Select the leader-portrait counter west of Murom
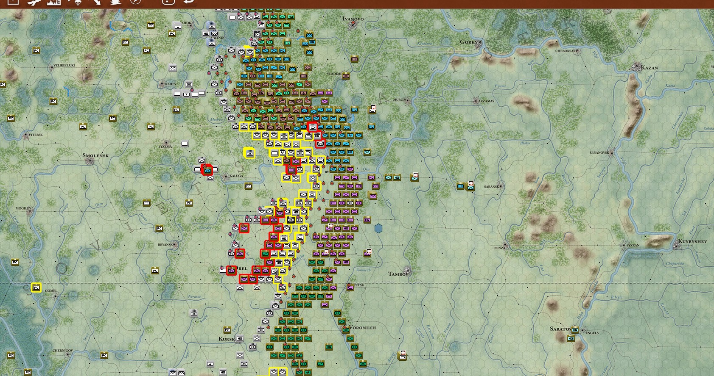Image resolution: width=714 pixels, height=376 pixels. (x=373, y=109)
